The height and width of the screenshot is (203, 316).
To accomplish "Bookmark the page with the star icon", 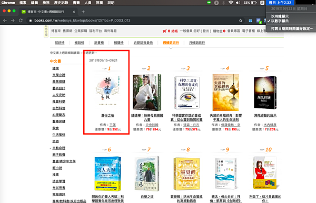I will click(241, 21).
